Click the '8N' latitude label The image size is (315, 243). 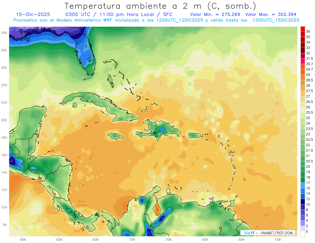(x=5, y=225)
